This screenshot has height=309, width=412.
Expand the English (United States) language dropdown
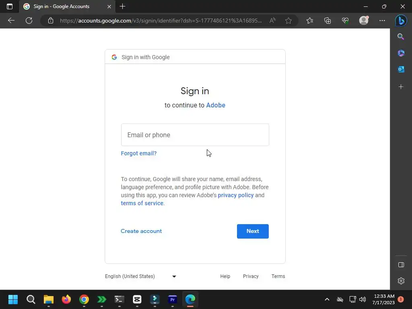[x=140, y=276]
